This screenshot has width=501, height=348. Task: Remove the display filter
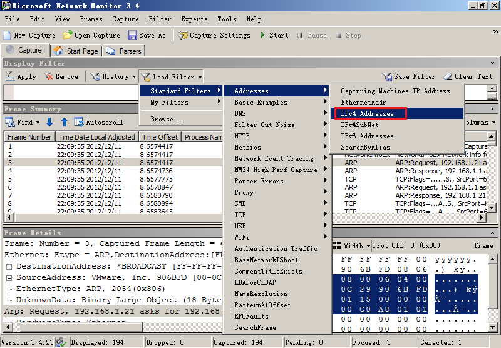61,76
